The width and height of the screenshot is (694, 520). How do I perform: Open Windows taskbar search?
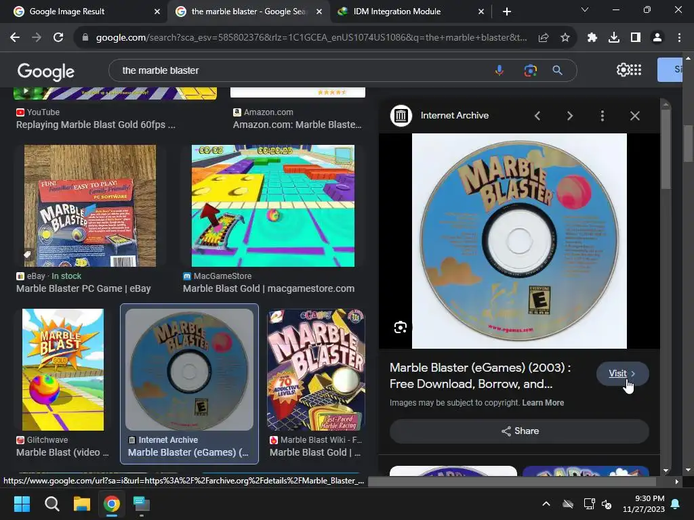point(52,504)
